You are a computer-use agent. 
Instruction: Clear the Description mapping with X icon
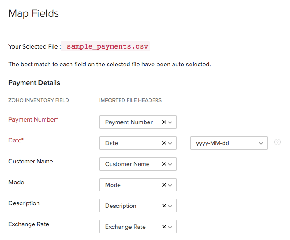164,206
